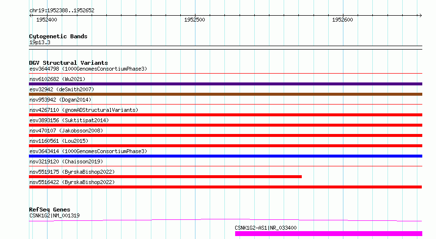The height and width of the screenshot is (239, 436).
Task: Select the red nsv1160561 variant bar
Action: 225,146
